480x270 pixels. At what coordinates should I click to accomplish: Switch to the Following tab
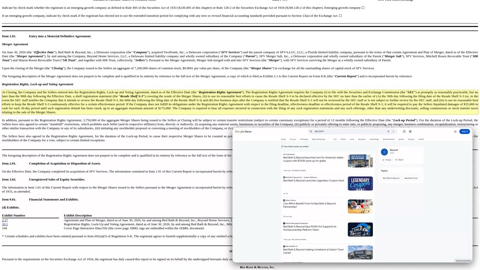[304, 139]
